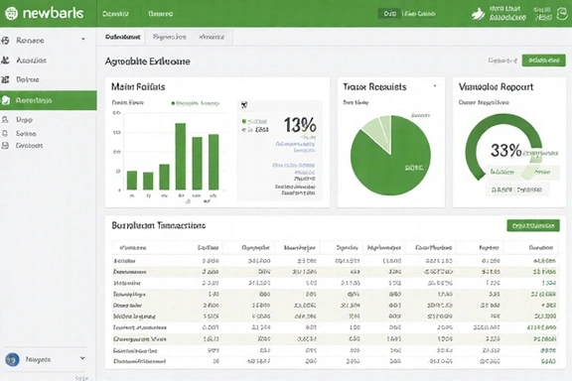Click the grid icon on the third sidebar item

pos(5,79)
